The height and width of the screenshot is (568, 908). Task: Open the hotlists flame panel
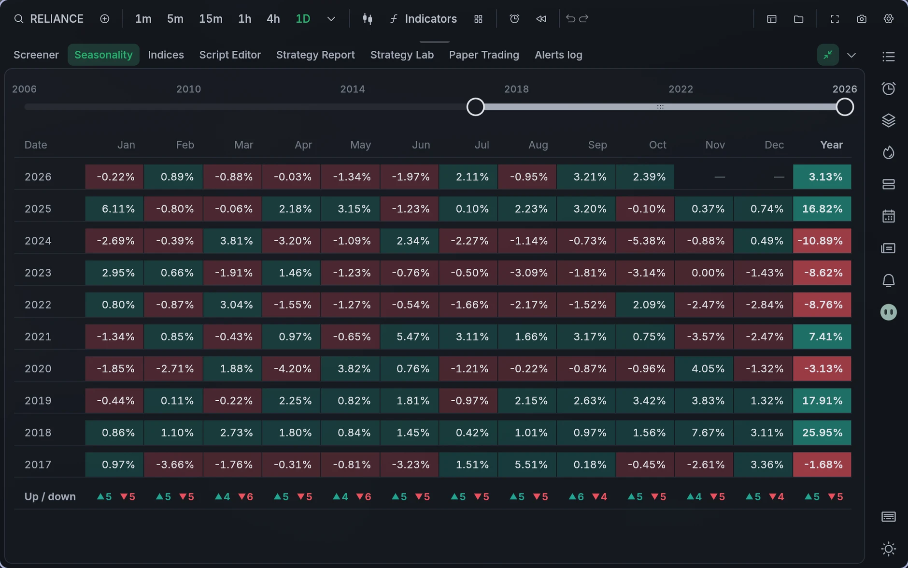coord(889,152)
